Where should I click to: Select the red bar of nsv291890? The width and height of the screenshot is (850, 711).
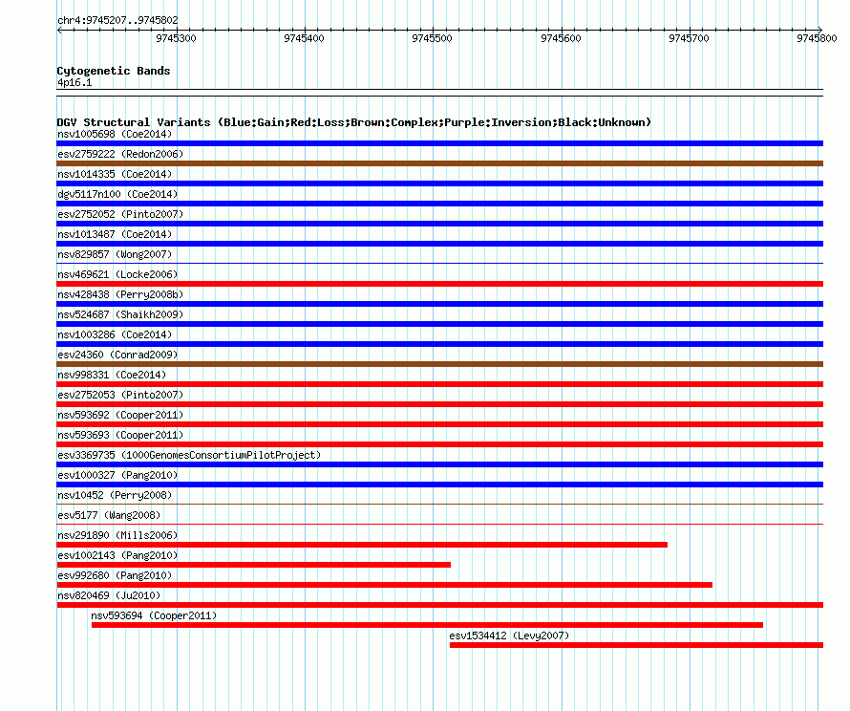pos(362,545)
